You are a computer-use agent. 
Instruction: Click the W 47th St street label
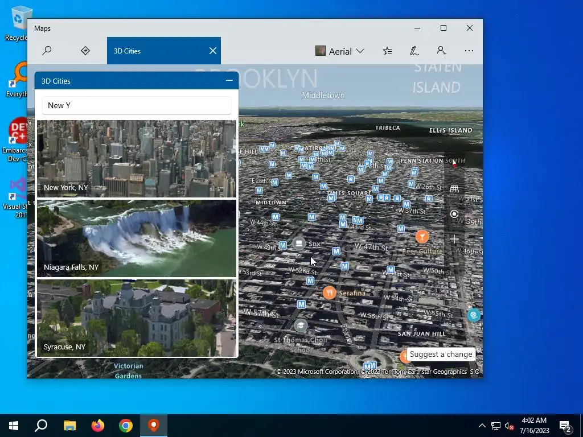(x=371, y=247)
